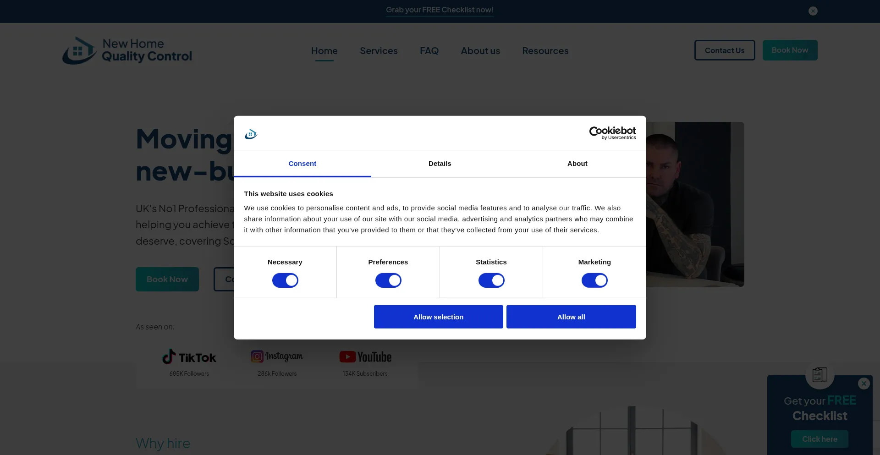Click the Book Now header button

coord(790,50)
